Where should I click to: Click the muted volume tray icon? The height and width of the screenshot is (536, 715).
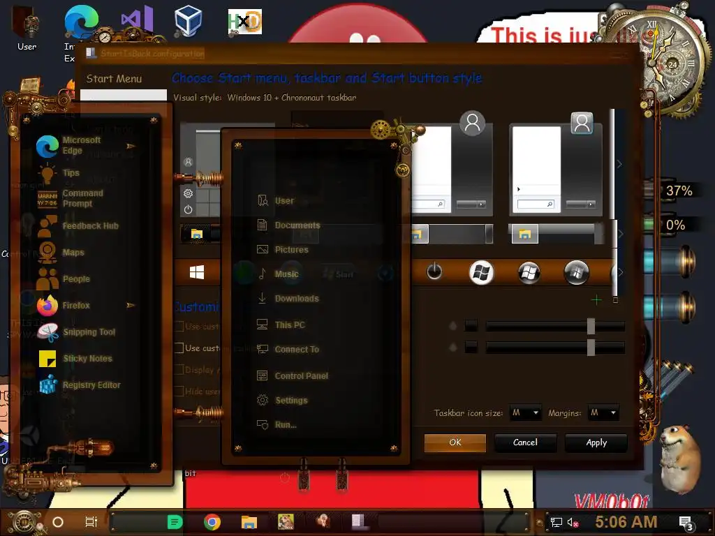(x=573, y=522)
